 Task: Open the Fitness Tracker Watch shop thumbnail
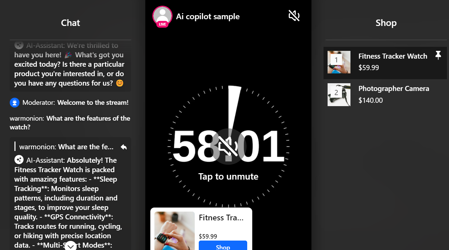click(339, 62)
